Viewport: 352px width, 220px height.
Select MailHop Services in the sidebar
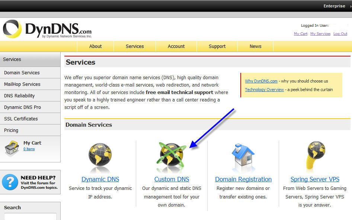coord(30,84)
